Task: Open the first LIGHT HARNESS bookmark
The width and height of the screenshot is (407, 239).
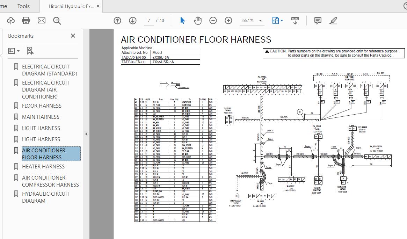Action: pos(41,128)
